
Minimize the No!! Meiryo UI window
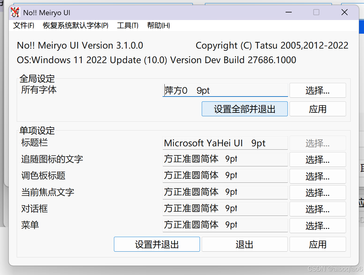tap(289, 12)
